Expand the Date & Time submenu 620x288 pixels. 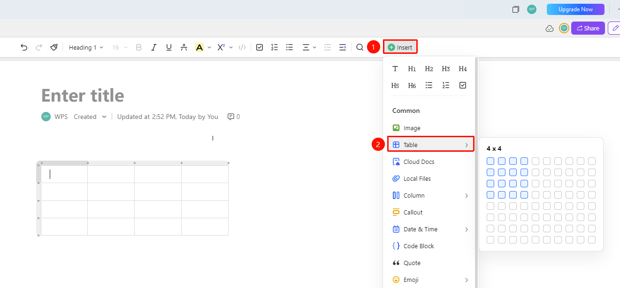pyautogui.click(x=430, y=229)
